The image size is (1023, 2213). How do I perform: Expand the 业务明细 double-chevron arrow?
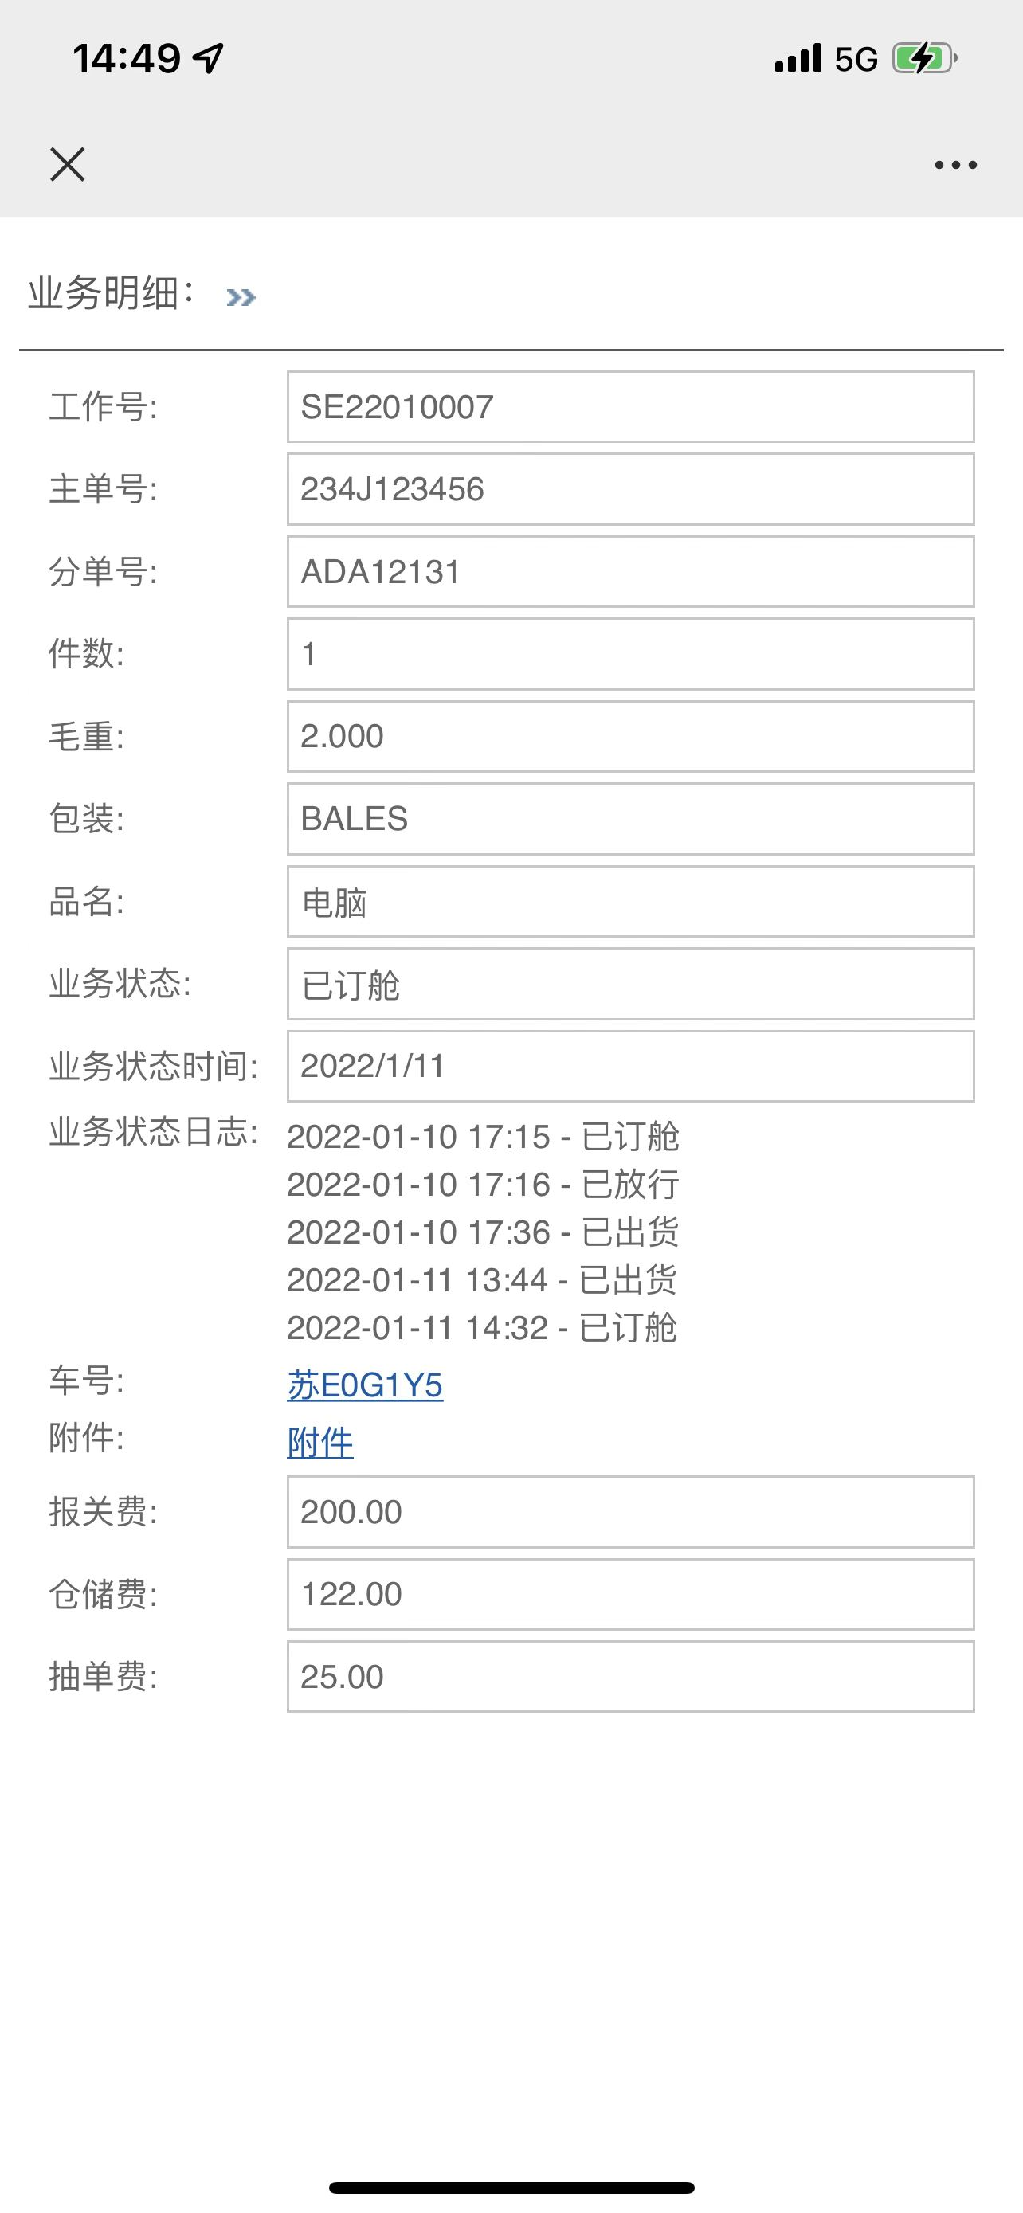241,297
